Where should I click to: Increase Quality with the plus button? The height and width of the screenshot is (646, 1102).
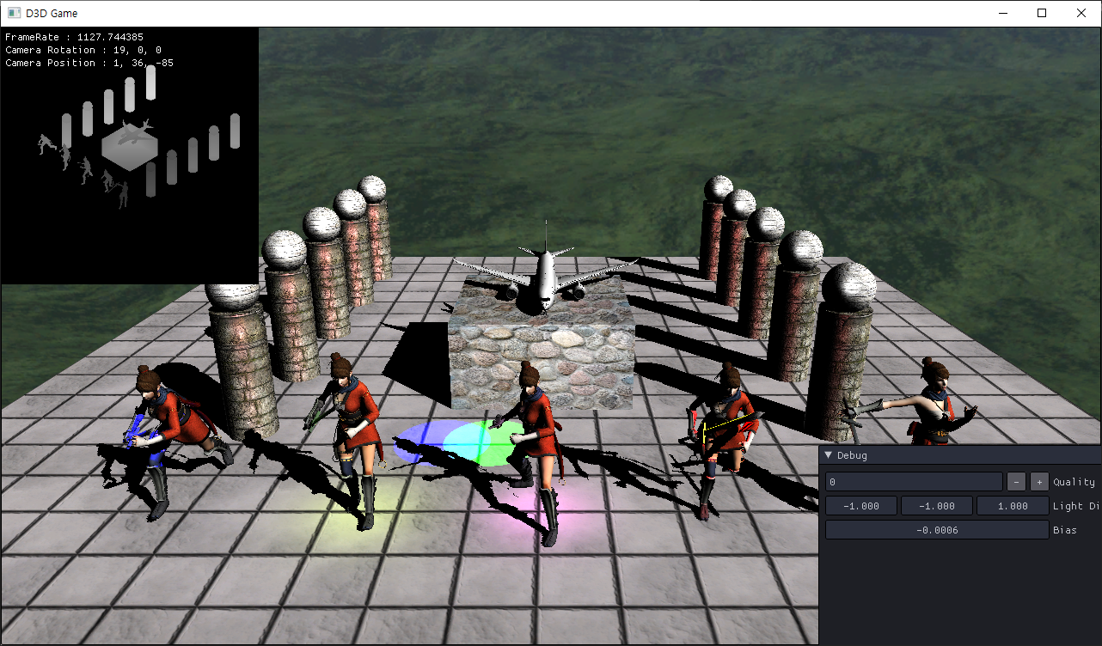pos(1040,482)
